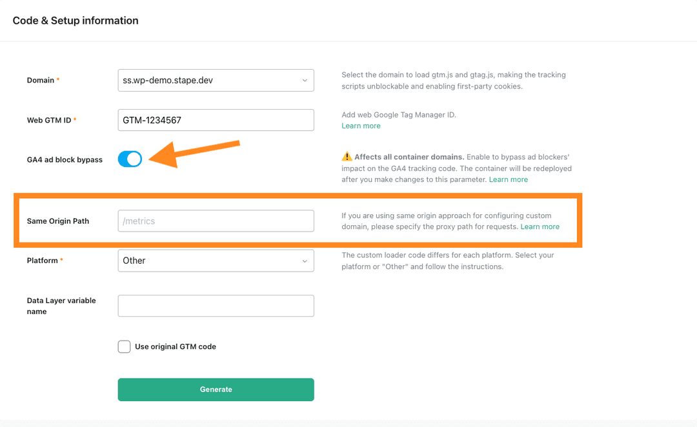Click the red asterisk beside Domain
This screenshot has width=697, height=427.
click(x=57, y=77)
